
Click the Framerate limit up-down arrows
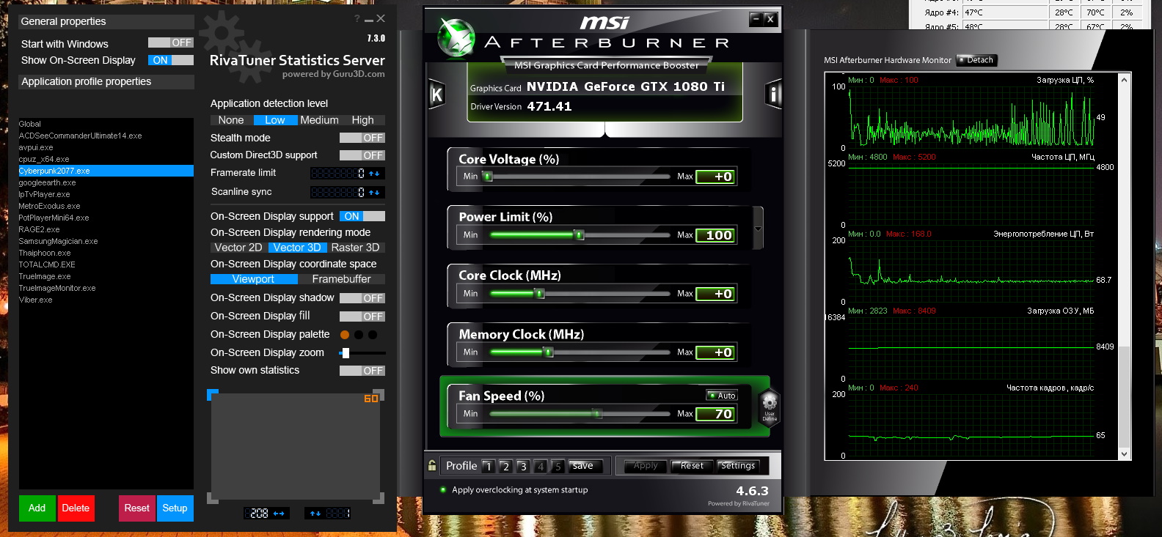374,174
